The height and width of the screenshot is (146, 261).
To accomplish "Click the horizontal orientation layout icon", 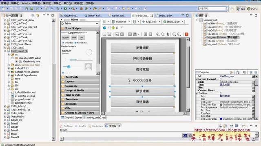I will (104, 34).
